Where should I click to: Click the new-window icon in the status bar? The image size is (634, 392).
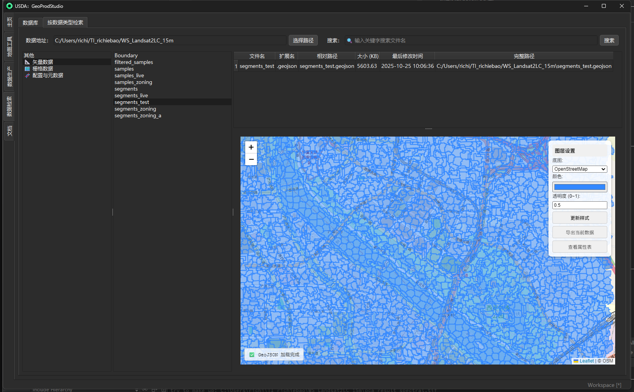tap(154, 389)
